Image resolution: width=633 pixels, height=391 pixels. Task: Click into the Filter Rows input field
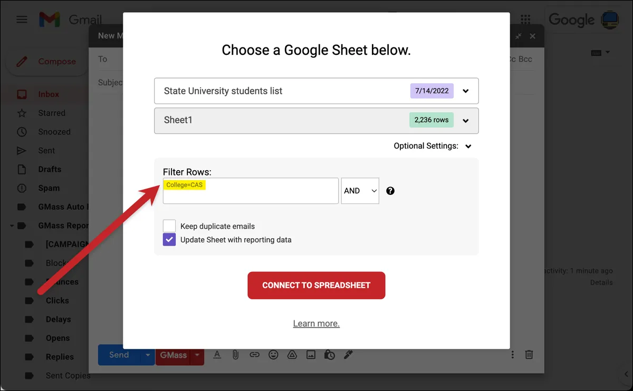[251, 191]
